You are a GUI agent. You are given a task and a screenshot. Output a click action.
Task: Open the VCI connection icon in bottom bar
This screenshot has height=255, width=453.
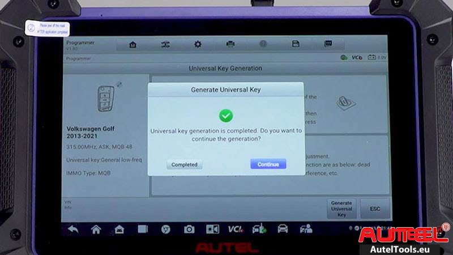click(236, 229)
